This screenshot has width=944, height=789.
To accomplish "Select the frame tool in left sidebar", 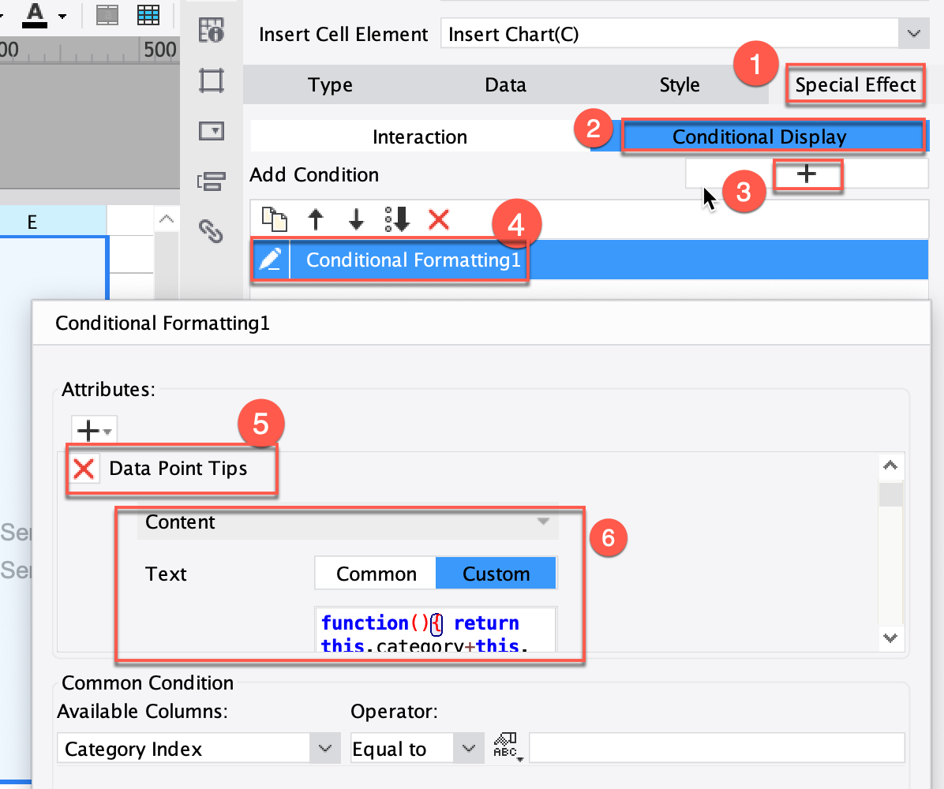I will [211, 80].
